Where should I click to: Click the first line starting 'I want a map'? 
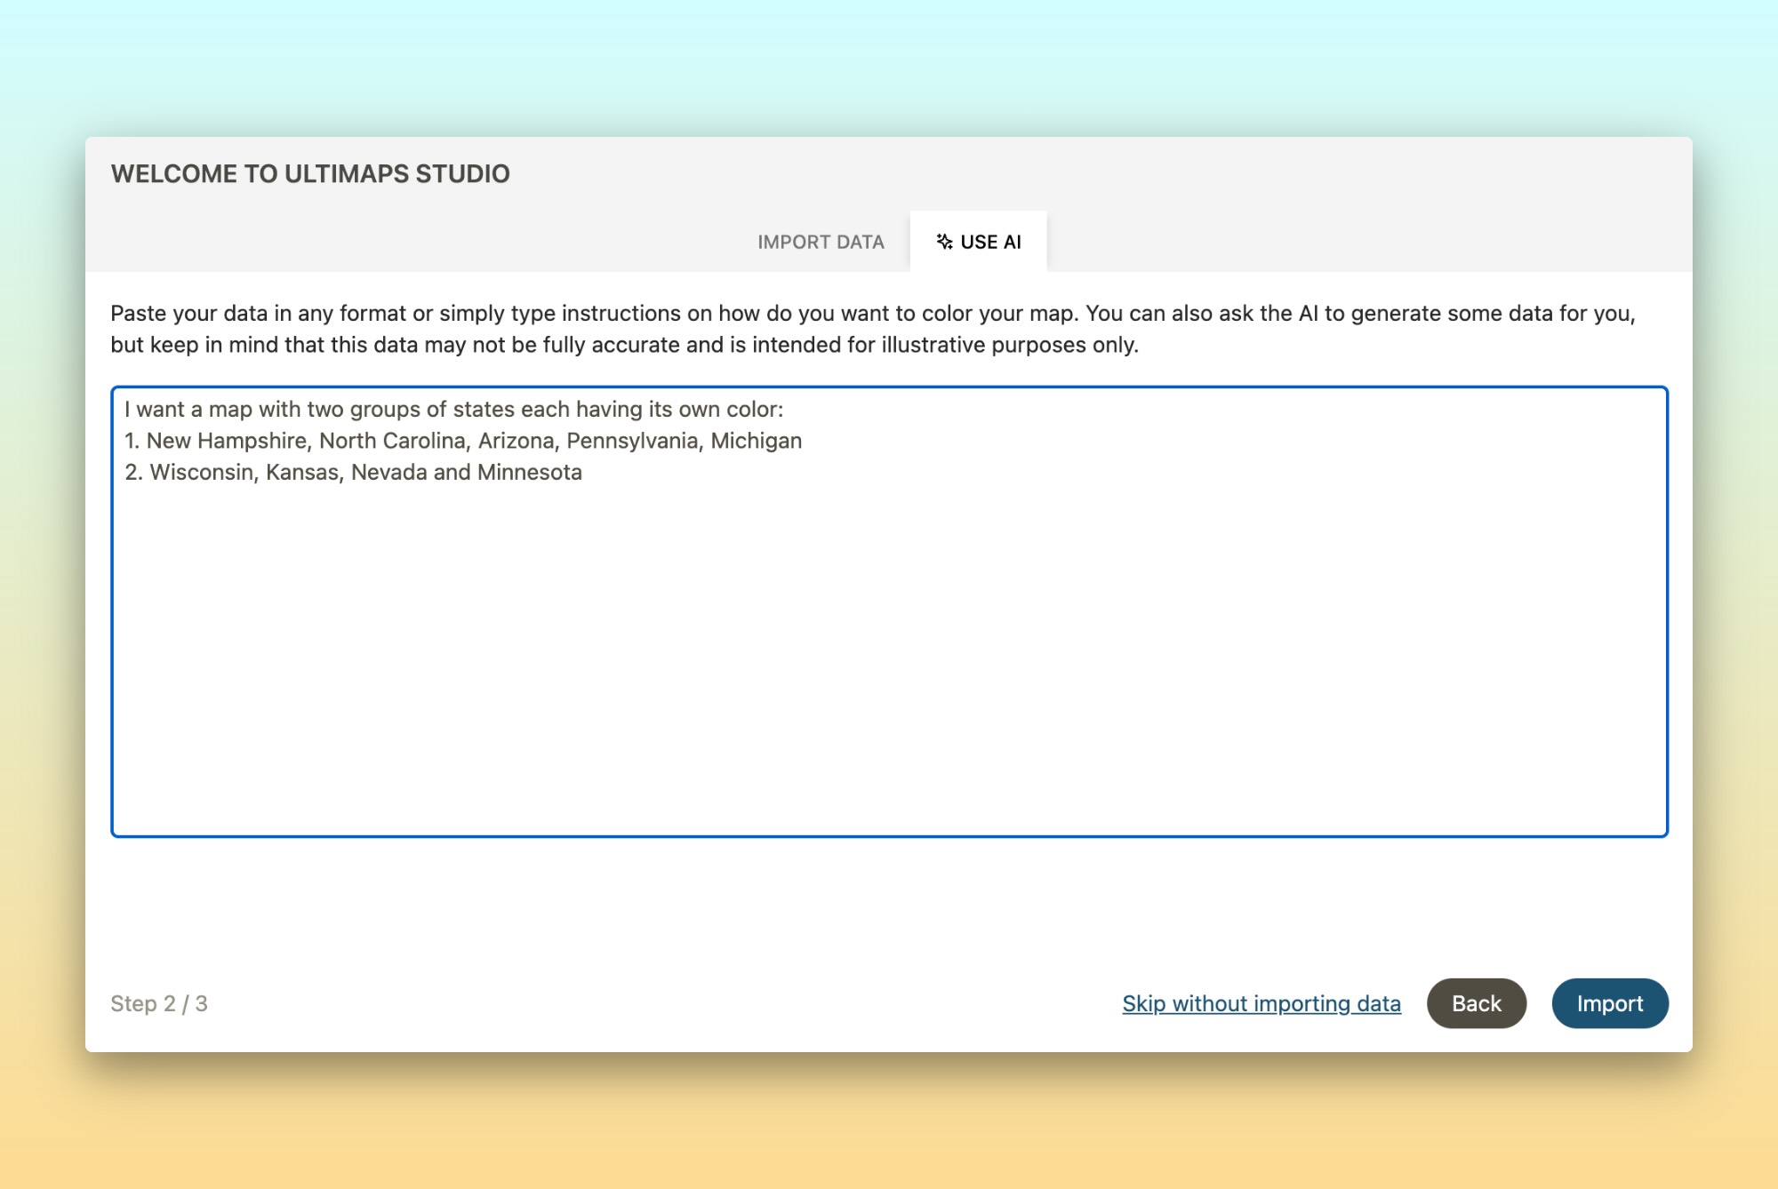click(x=453, y=410)
